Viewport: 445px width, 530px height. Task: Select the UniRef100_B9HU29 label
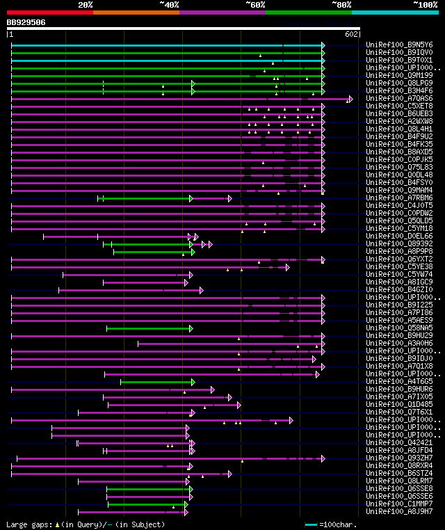coord(399,336)
